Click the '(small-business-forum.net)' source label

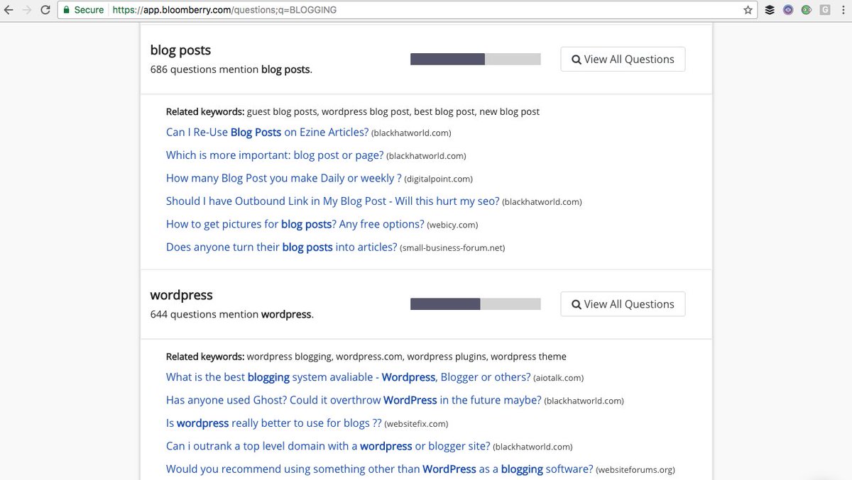coord(452,247)
